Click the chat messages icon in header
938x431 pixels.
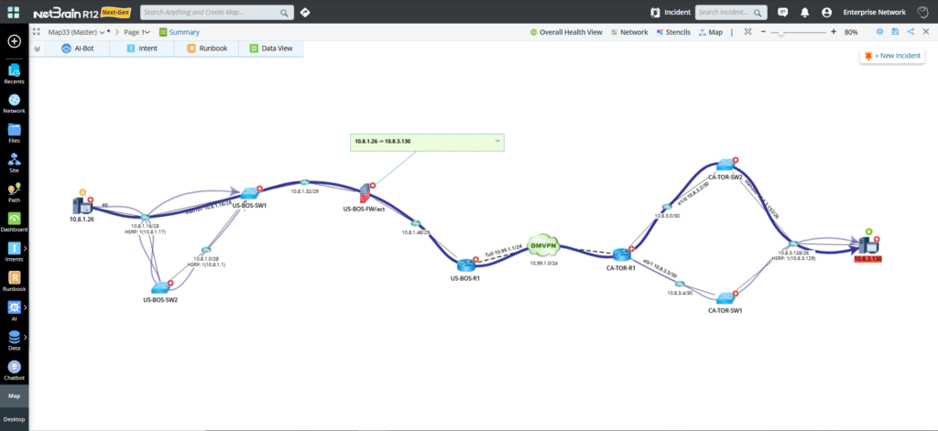point(782,12)
